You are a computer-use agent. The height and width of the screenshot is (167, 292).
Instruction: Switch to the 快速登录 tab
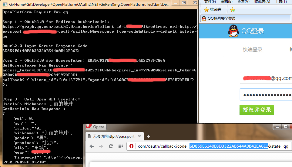coord(253,49)
